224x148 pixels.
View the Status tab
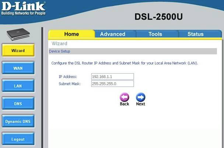click(195, 34)
